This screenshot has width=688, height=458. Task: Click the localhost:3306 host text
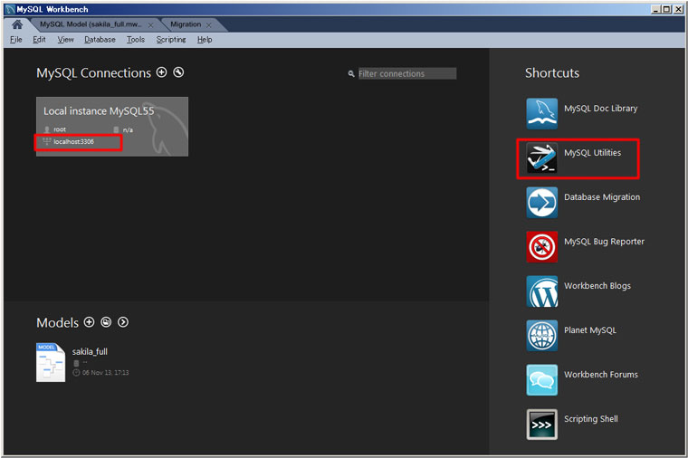(x=73, y=142)
